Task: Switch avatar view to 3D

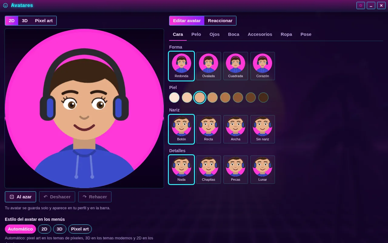Action: (25, 21)
